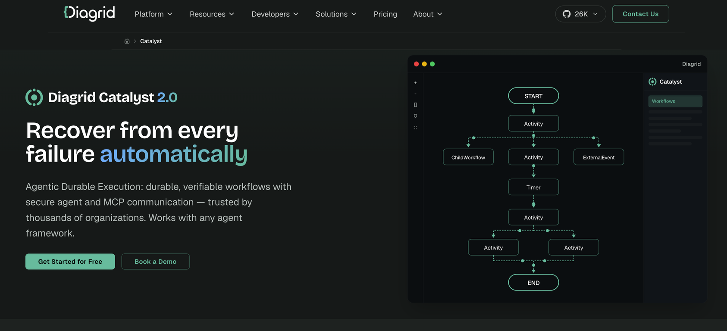Click the "Agentic Durable Execution" paragraph text
727x331 pixels.
(x=159, y=210)
